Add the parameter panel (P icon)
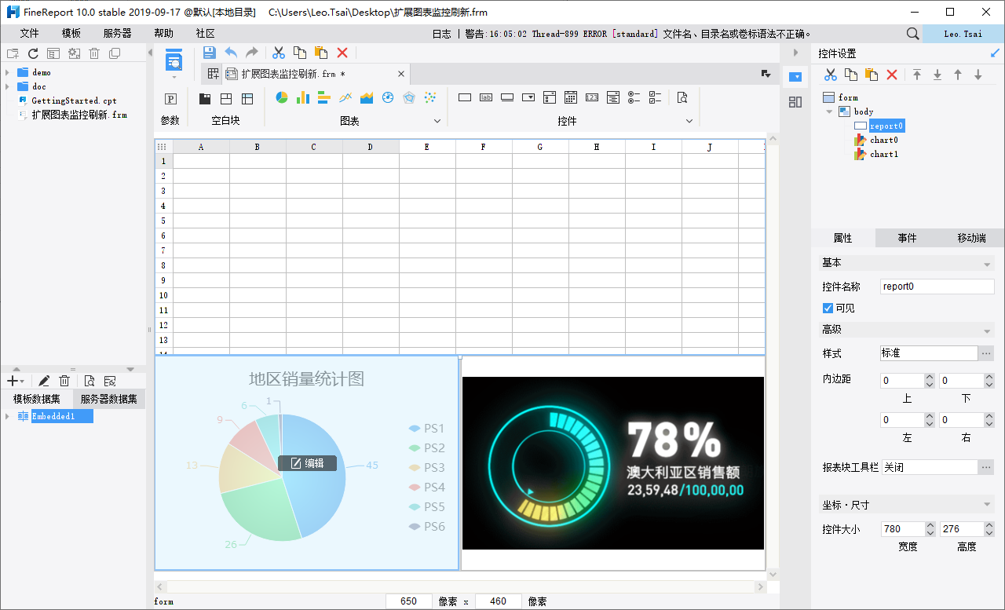This screenshot has width=1005, height=610. coord(170,99)
